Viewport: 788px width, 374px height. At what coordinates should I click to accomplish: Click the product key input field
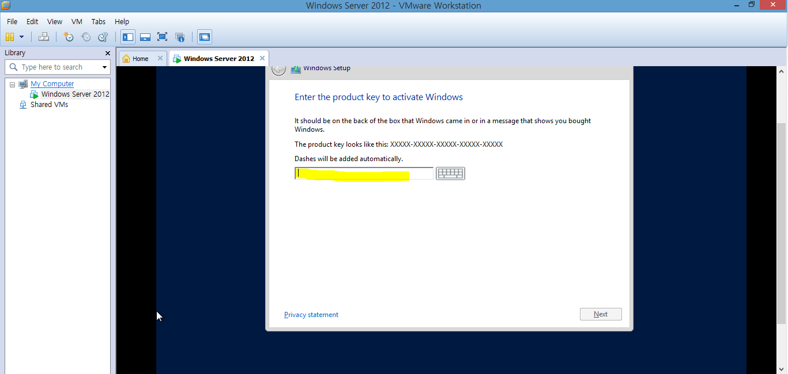(x=364, y=173)
